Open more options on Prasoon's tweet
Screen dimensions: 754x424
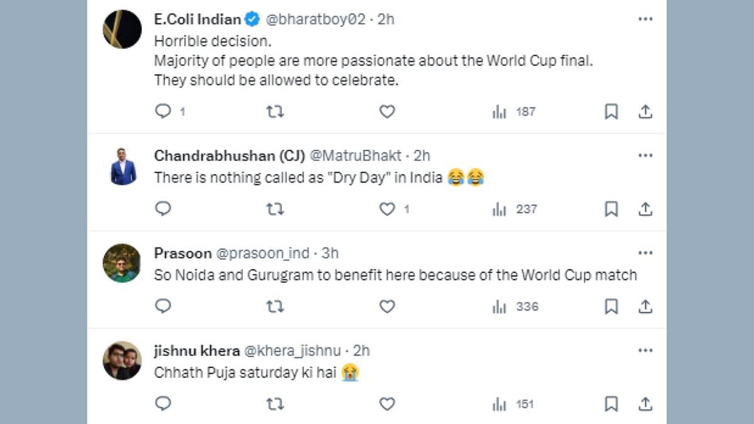[x=645, y=253]
